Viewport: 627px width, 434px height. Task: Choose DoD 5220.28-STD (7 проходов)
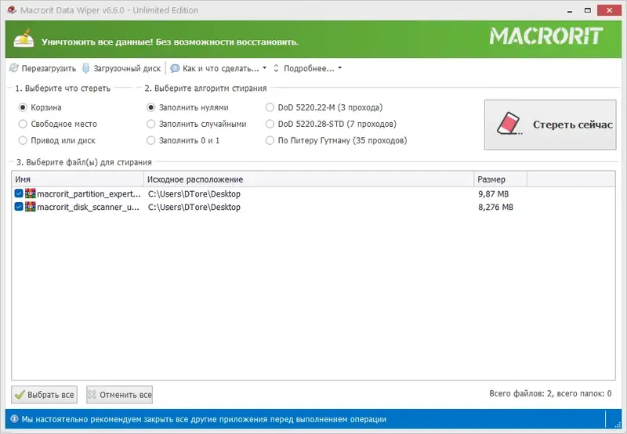[270, 124]
